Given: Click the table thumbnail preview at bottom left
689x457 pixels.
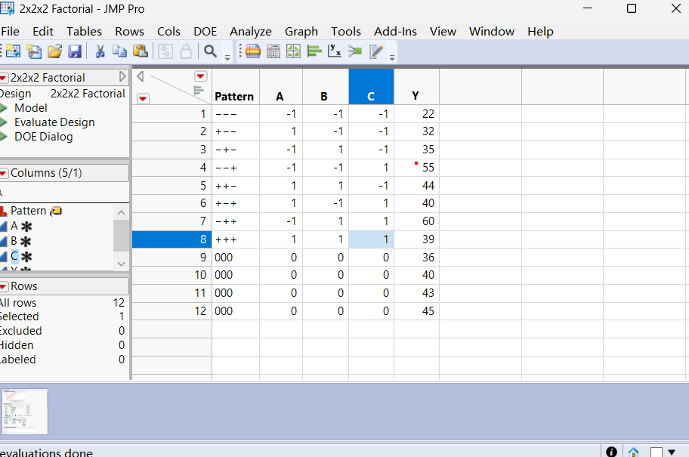Looking at the screenshot, I should coord(25,412).
